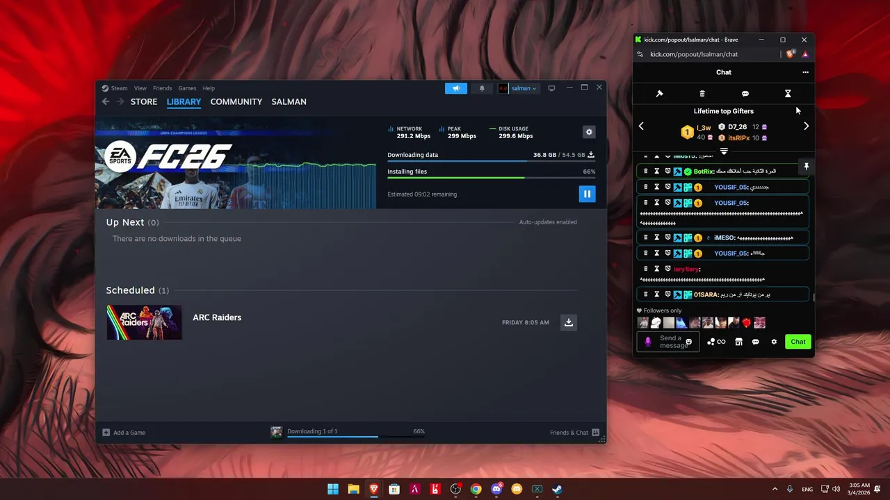Open the STORE tab

click(144, 101)
